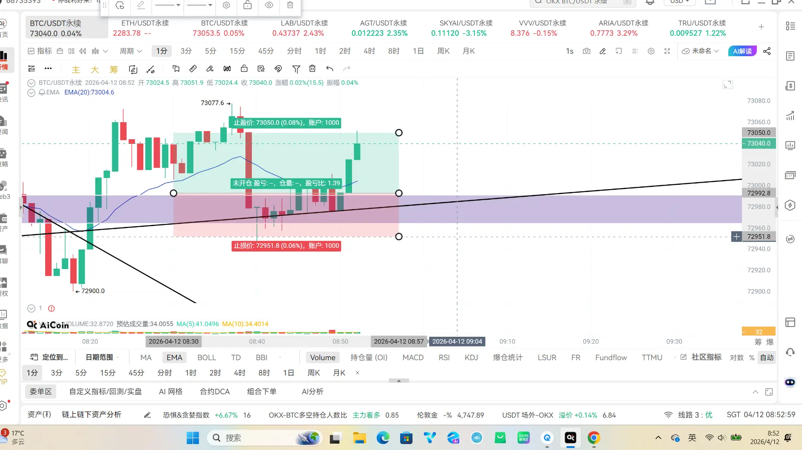Click the magnet snap icon
Image resolution: width=802 pixels, height=450 pixels.
click(278, 69)
